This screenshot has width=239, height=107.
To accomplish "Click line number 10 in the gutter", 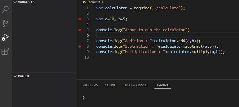I will (86, 57).
